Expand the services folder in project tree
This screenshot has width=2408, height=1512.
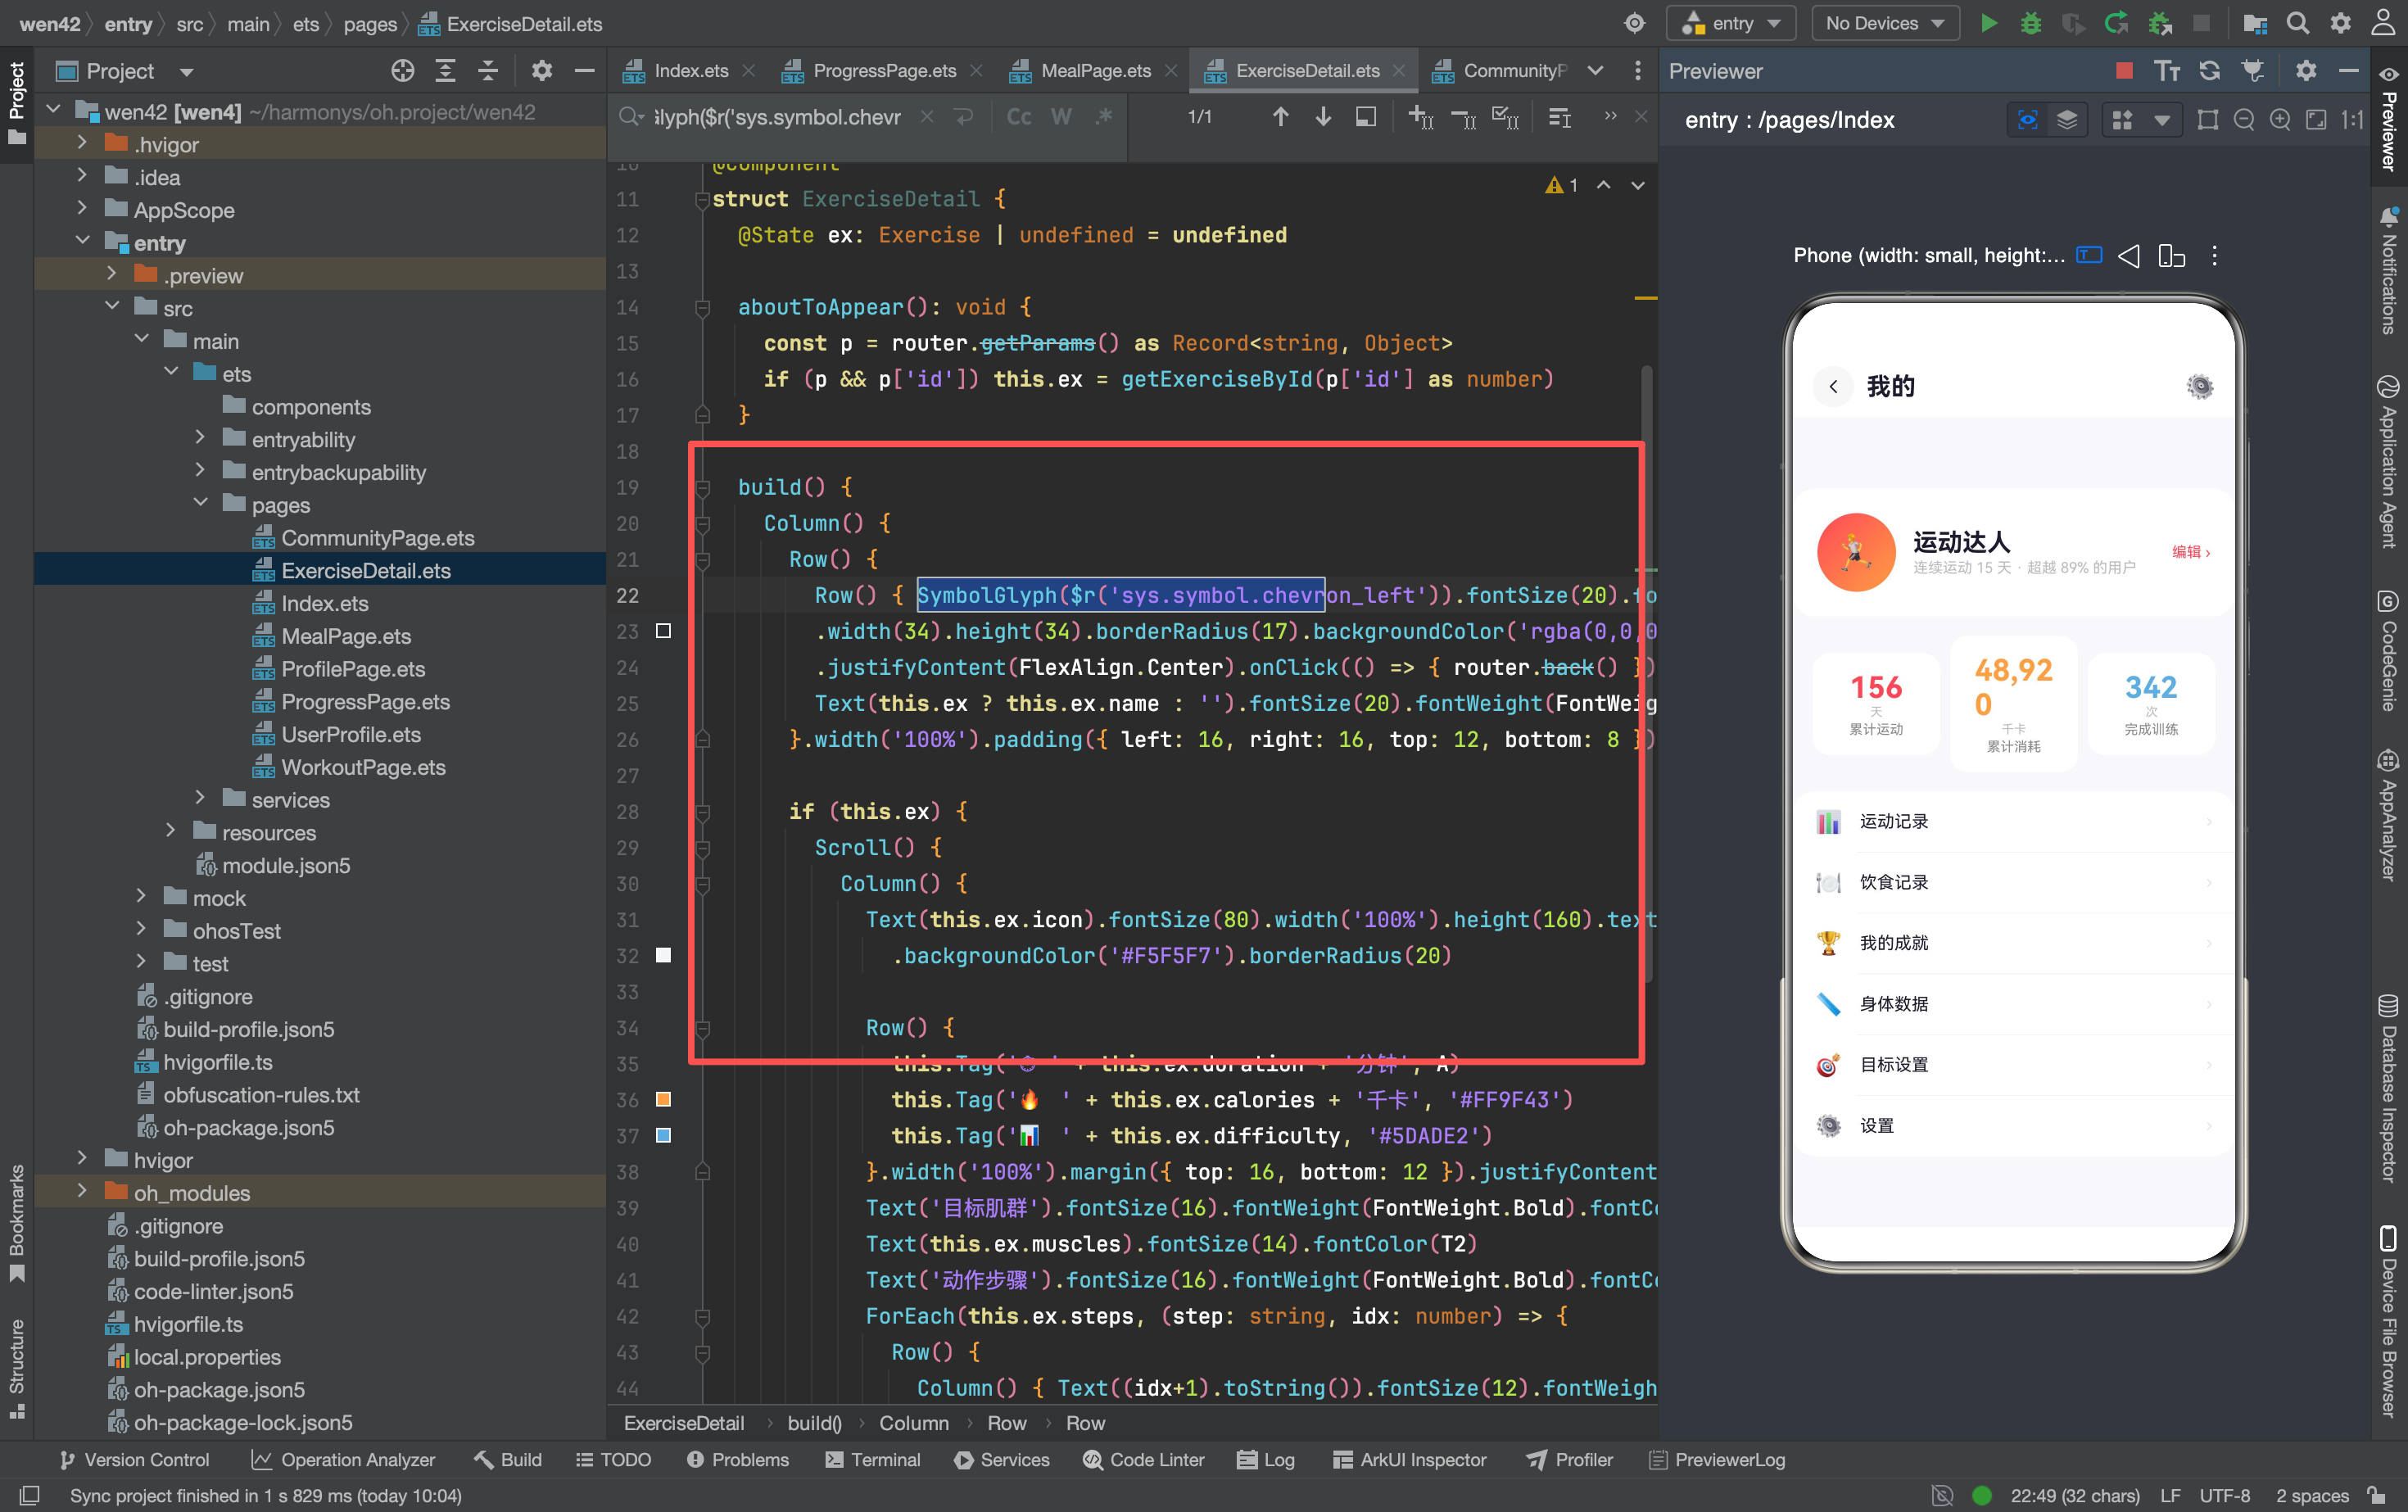click(x=200, y=799)
